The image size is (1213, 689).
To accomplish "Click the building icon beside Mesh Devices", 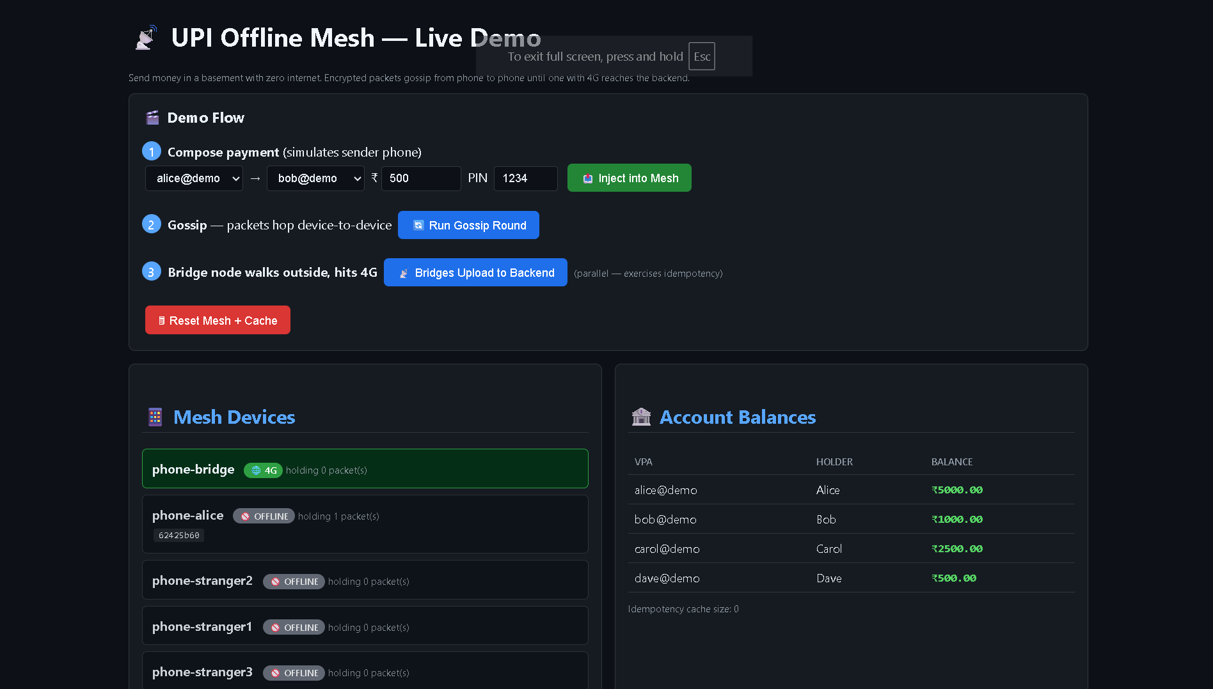I will (155, 417).
